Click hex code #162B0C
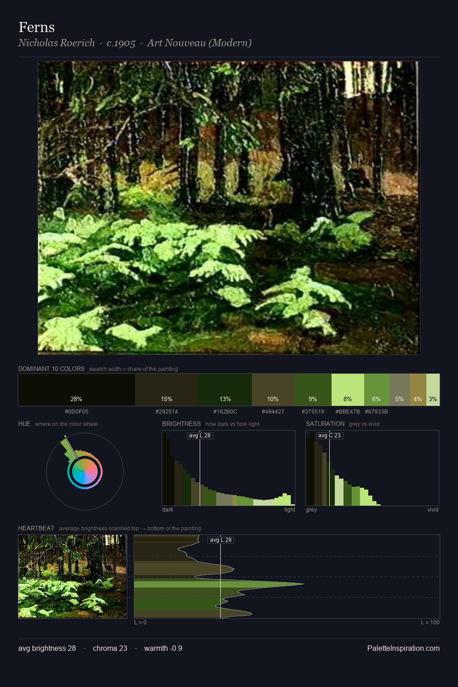This screenshot has height=687, width=458. 225,412
